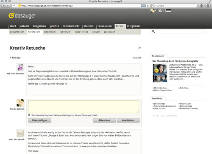Screen dimensions: 212x154
Task: Open the ateliers menu item
Action: 89,26
